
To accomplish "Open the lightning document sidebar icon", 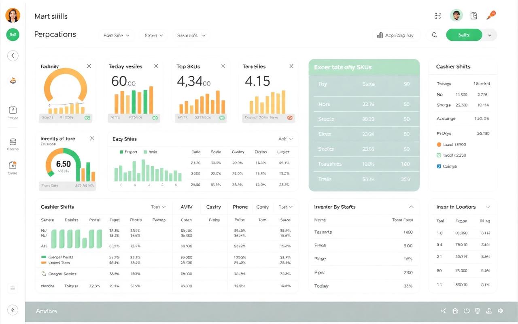I will (13, 110).
